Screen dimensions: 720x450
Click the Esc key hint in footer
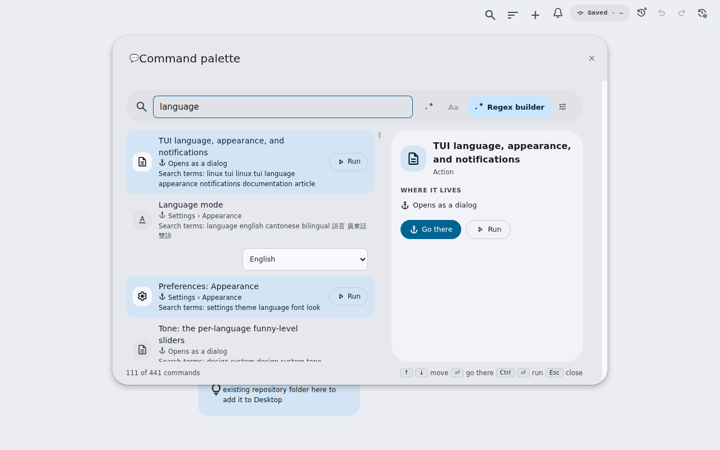click(x=555, y=373)
